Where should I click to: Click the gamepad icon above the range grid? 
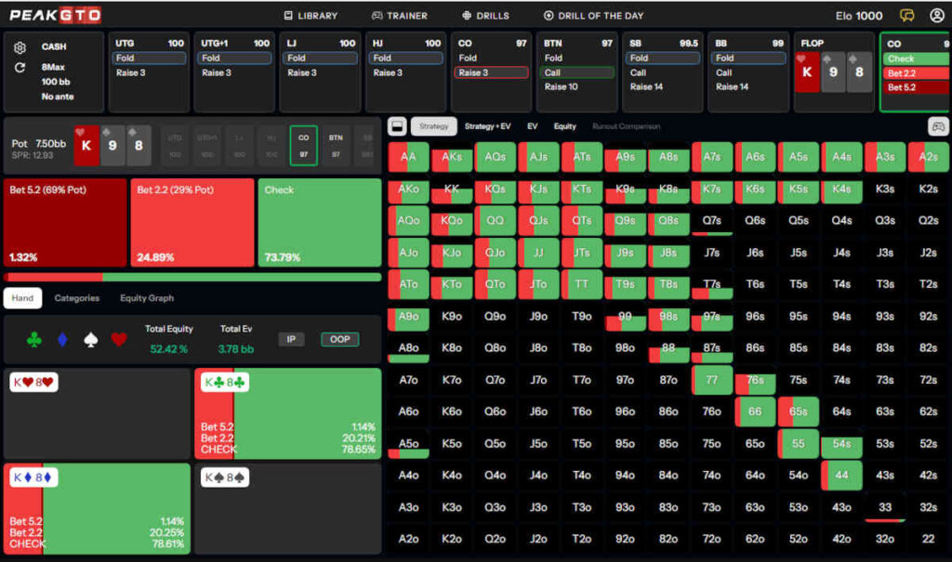[937, 126]
